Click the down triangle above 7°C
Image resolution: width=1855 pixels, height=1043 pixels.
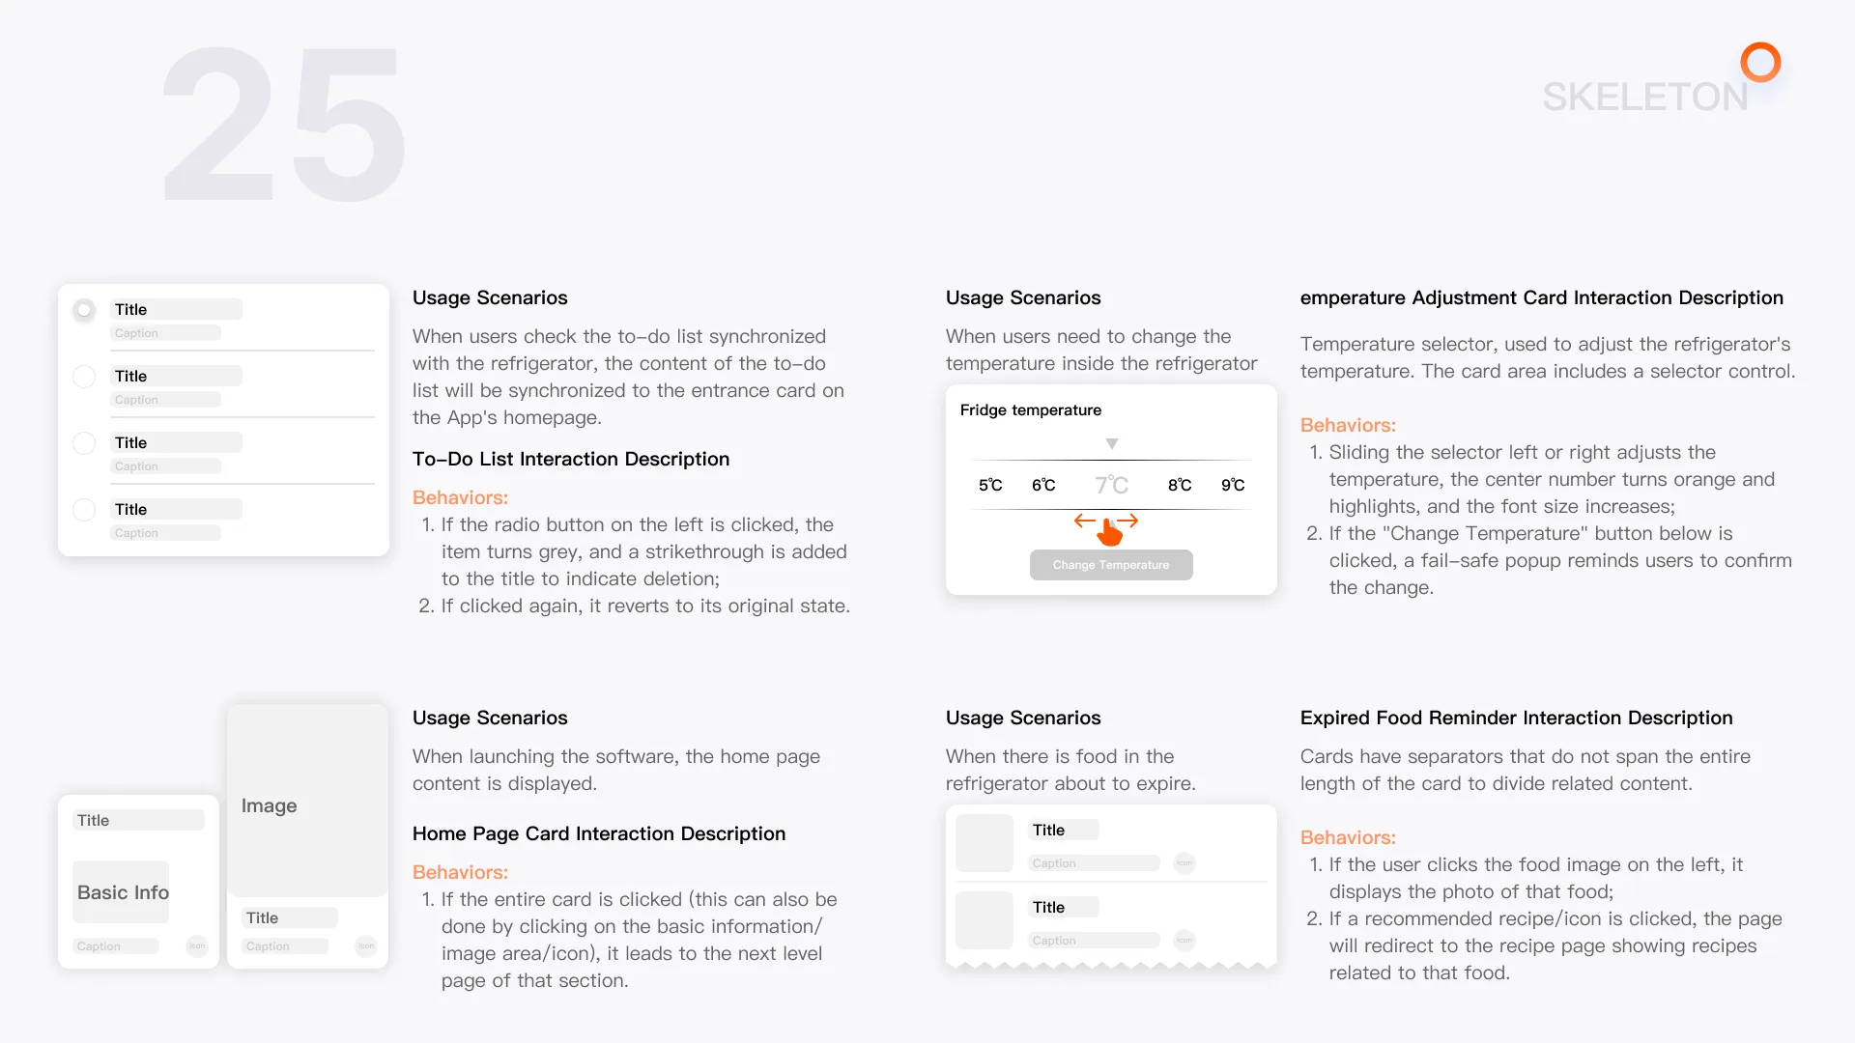point(1112,444)
